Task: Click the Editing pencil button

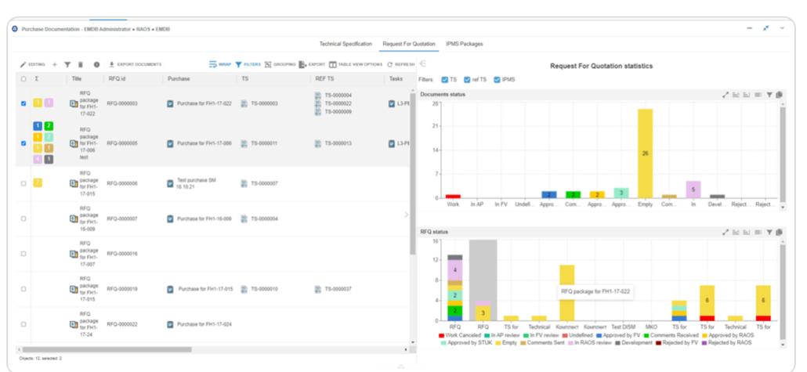Action: 33,64
